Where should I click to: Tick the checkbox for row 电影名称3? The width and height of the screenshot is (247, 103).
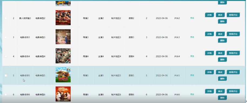point(6,37)
